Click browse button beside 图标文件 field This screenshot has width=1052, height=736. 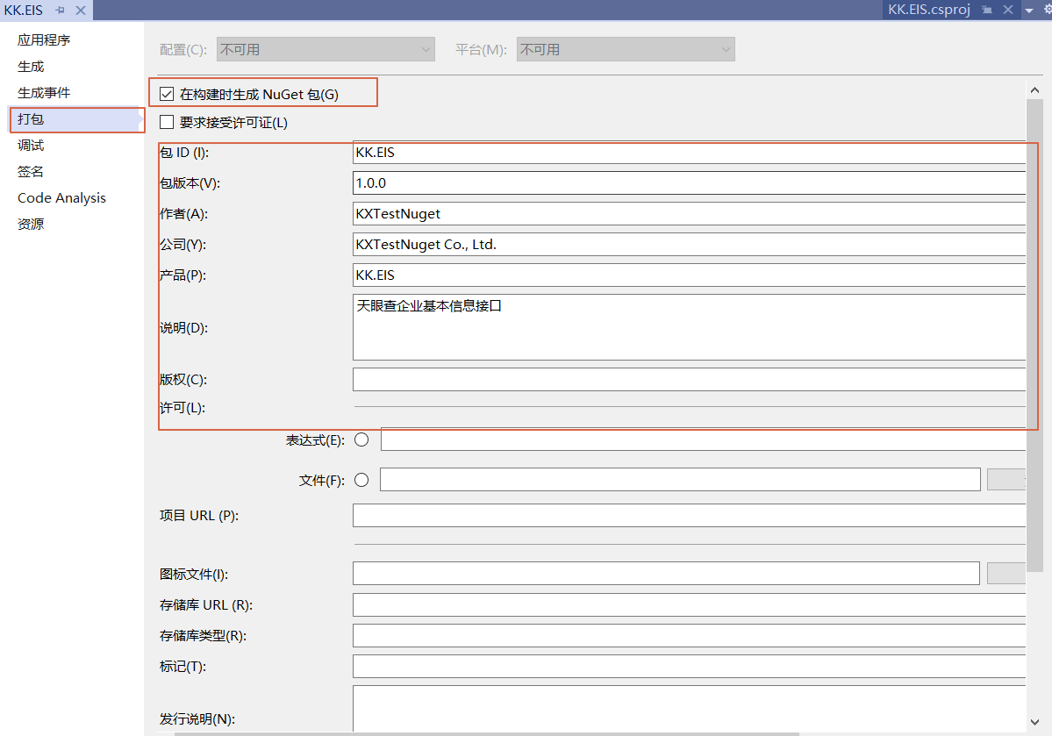1006,574
